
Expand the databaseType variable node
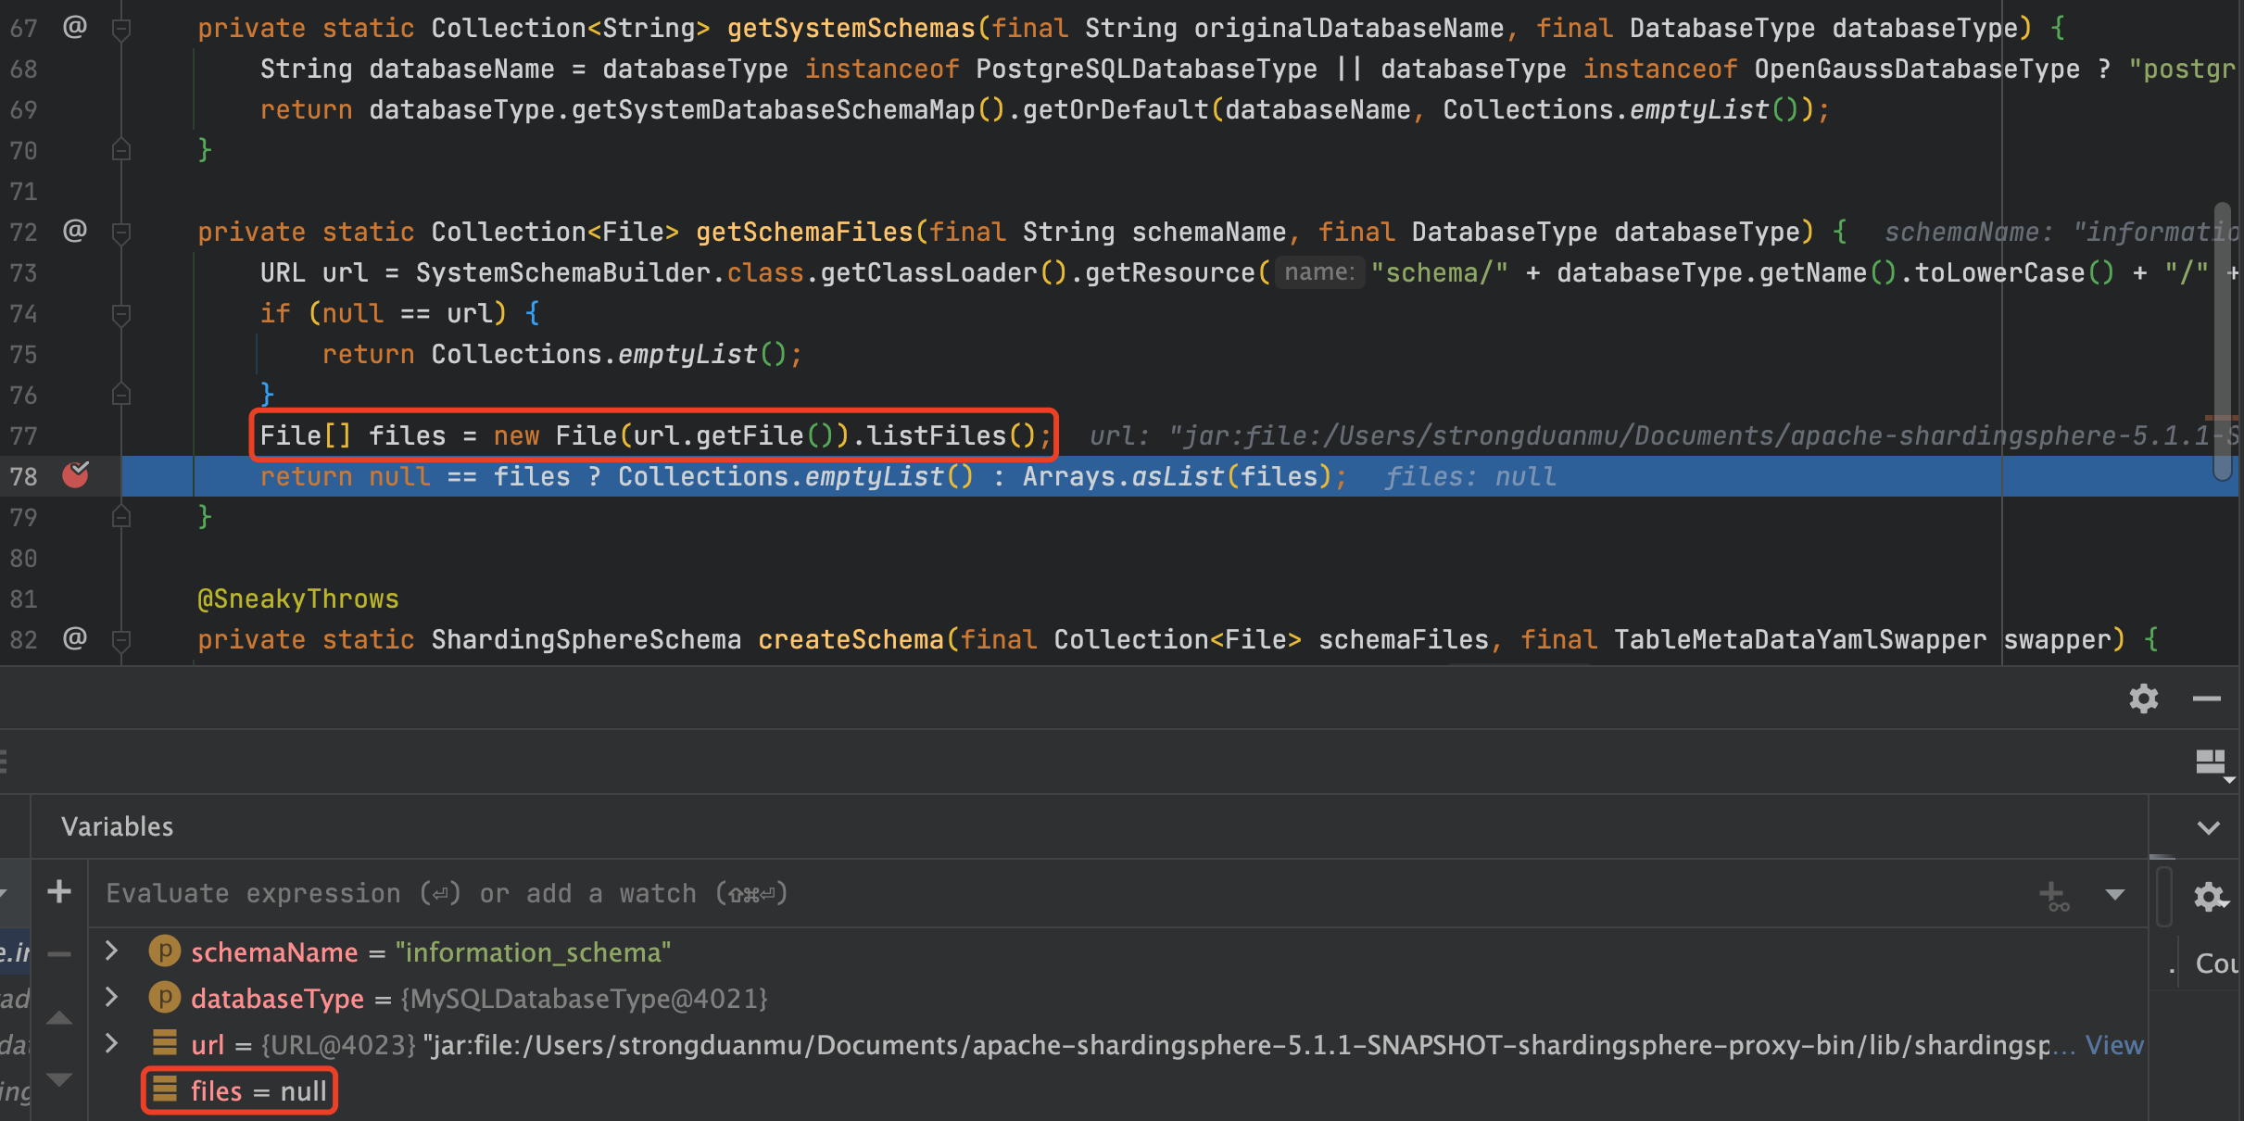pos(112,997)
